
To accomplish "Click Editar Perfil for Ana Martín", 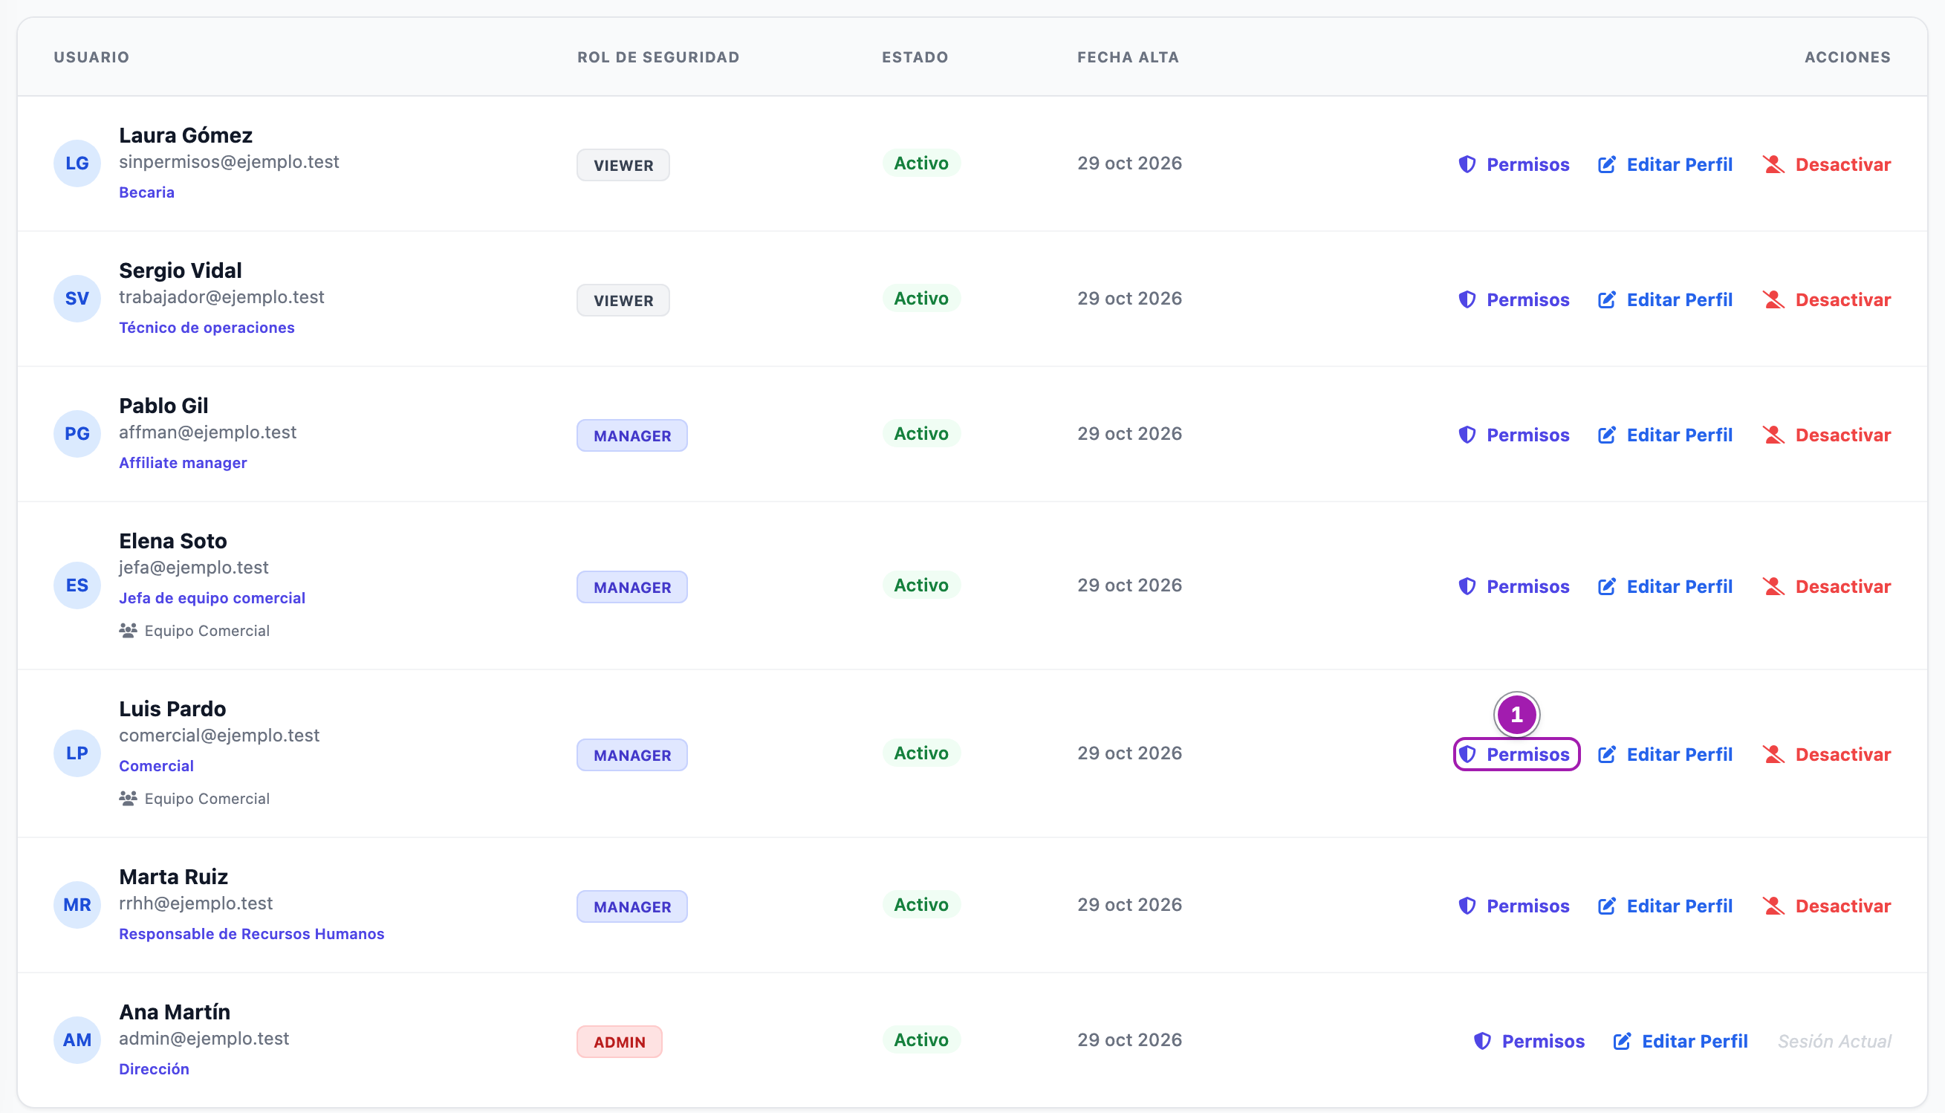I will [1681, 1041].
